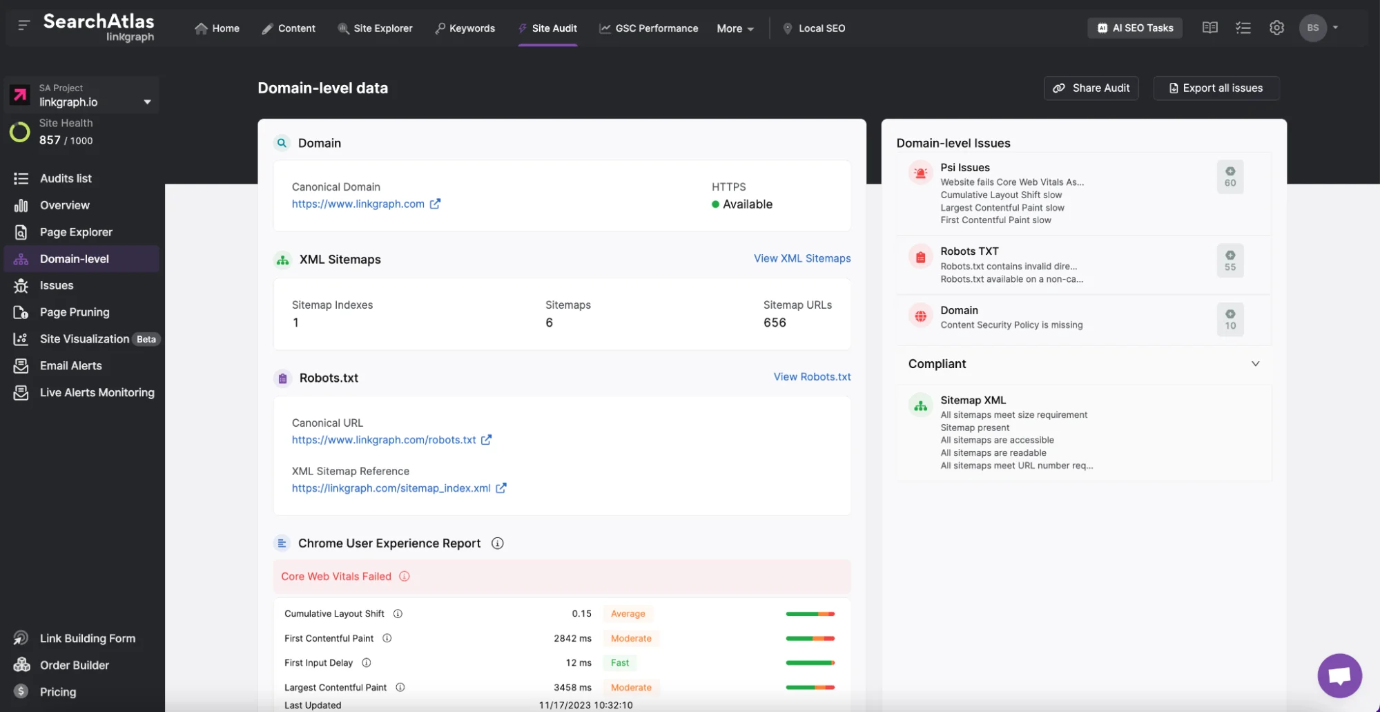
Task: Expand the More menu in top navigation
Action: pos(735,28)
